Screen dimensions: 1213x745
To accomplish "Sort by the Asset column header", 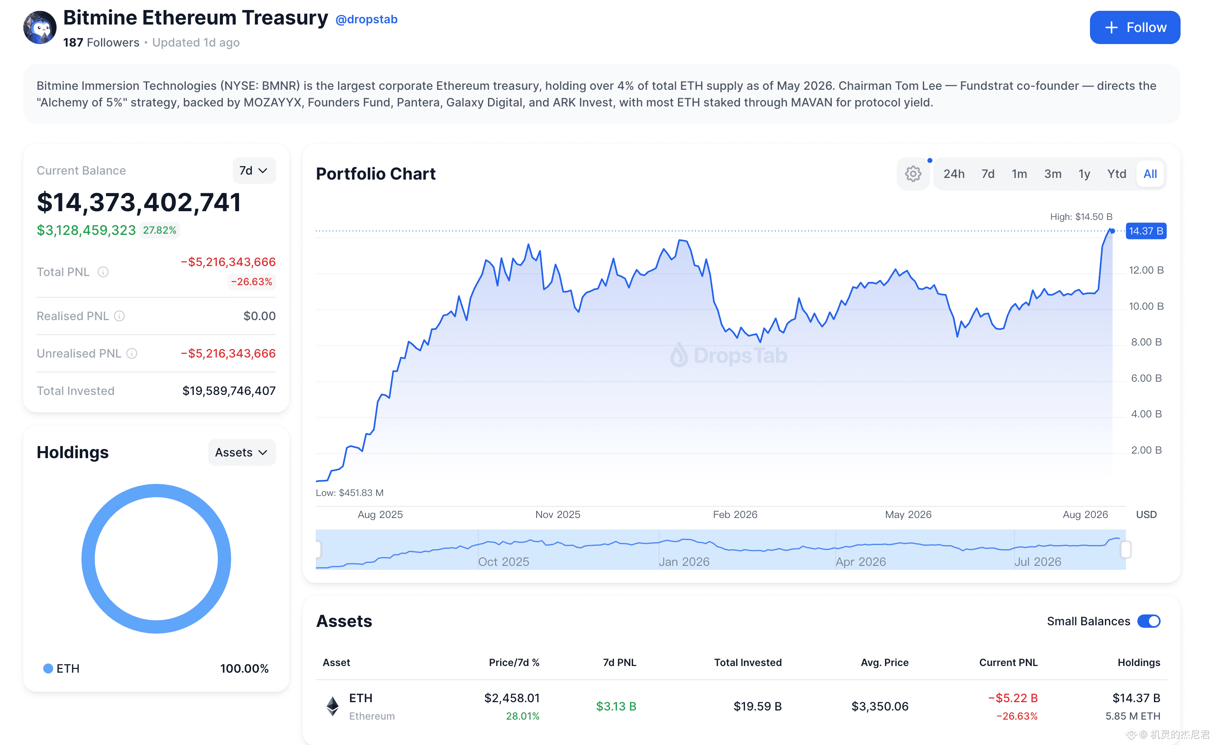I will pos(336,663).
